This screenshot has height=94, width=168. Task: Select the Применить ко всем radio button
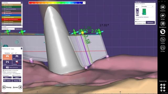pyautogui.click(x=136, y=21)
